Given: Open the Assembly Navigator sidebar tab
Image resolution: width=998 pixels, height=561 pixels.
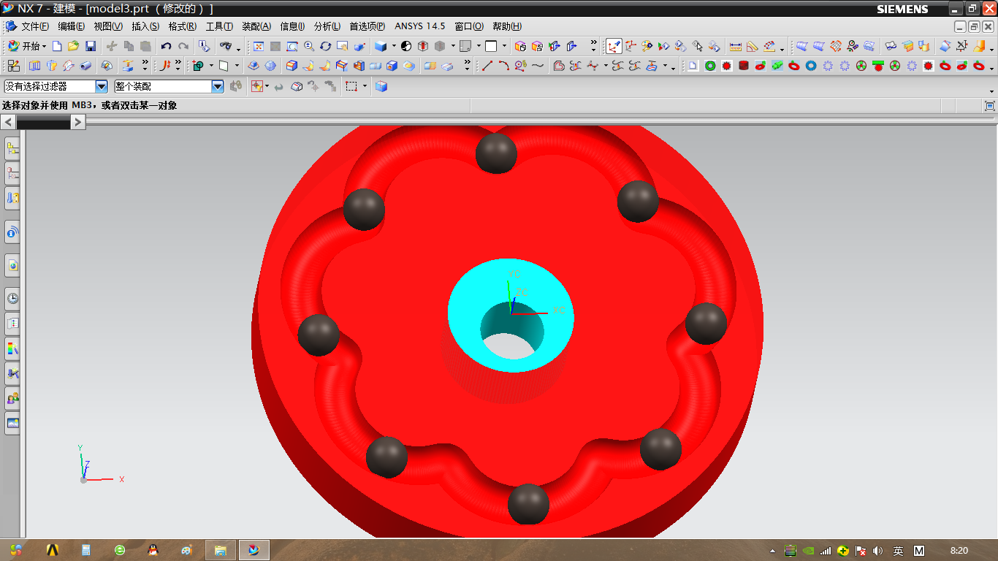Looking at the screenshot, I should 12,149.
